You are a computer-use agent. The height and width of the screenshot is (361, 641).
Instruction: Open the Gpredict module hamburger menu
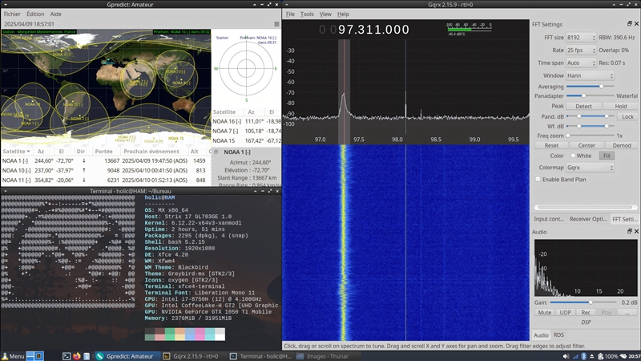(x=276, y=24)
